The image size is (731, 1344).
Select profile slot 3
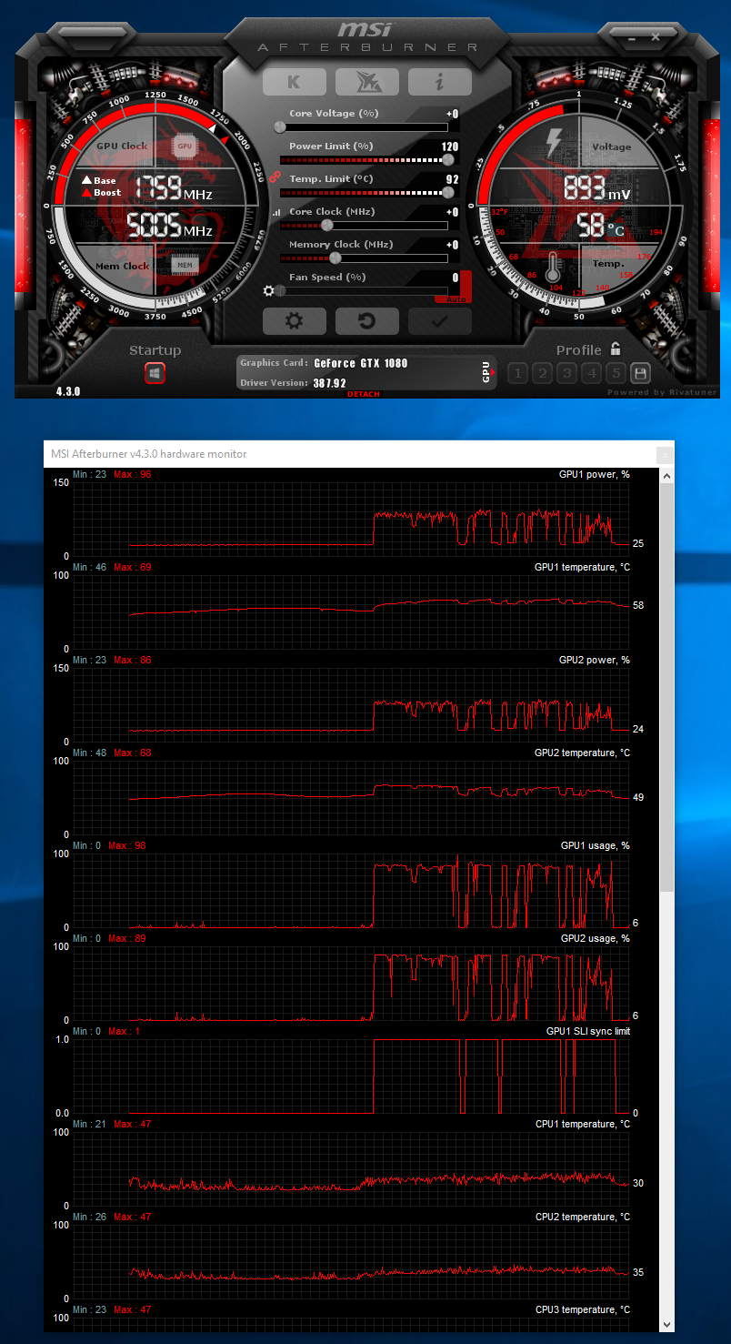pyautogui.click(x=566, y=373)
